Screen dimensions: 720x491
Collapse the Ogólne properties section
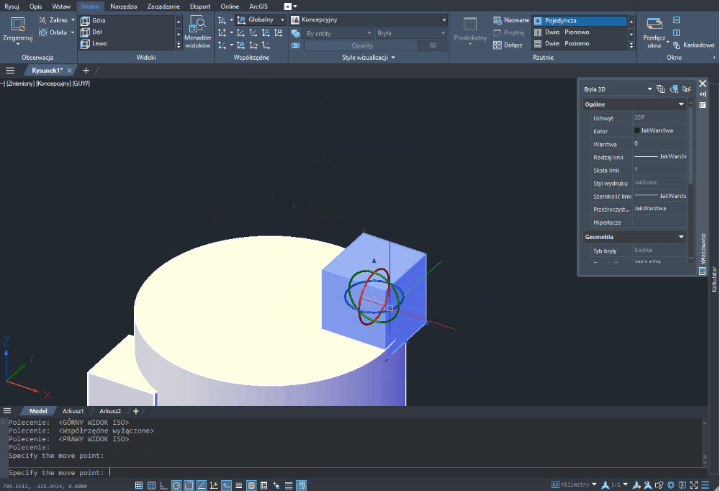[681, 104]
